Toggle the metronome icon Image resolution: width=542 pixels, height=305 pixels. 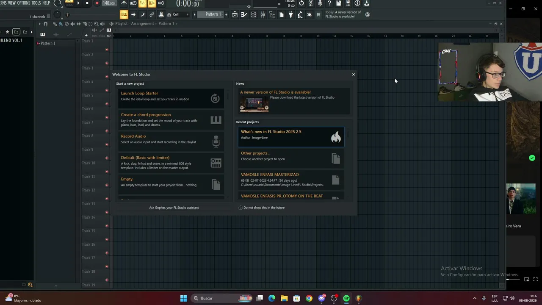[124, 3]
